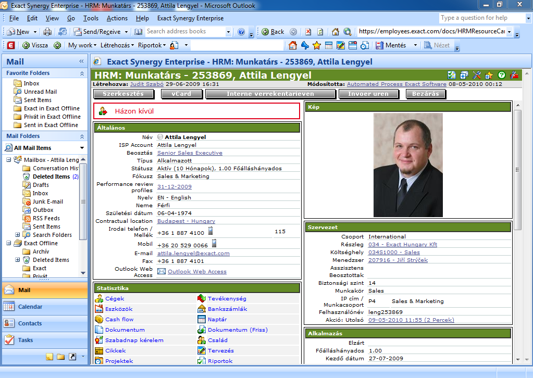The height and width of the screenshot is (378, 533).
Task: Open the Send/Receive dropdown arrow
Action: tap(126, 32)
